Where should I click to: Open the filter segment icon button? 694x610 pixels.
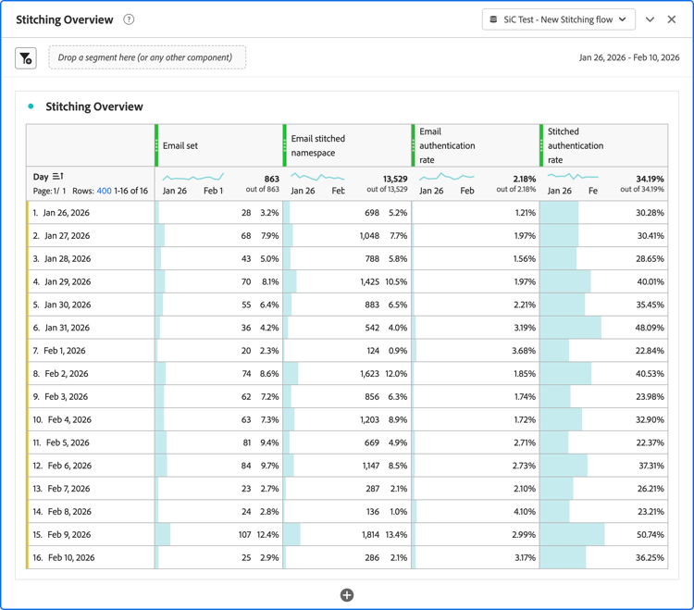click(26, 58)
